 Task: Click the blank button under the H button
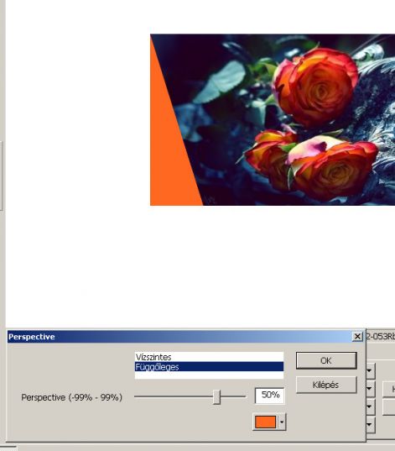coord(389,407)
